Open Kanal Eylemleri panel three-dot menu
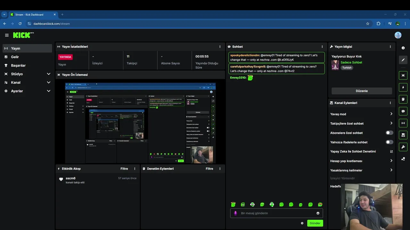The width and height of the screenshot is (410, 230). click(x=390, y=103)
